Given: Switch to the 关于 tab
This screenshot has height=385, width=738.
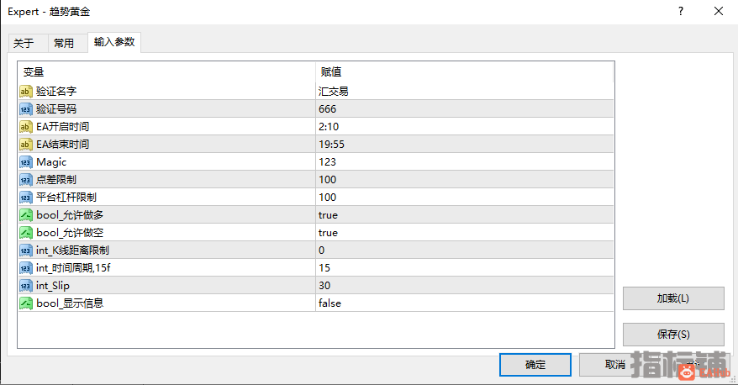Looking at the screenshot, I should tap(24, 44).
